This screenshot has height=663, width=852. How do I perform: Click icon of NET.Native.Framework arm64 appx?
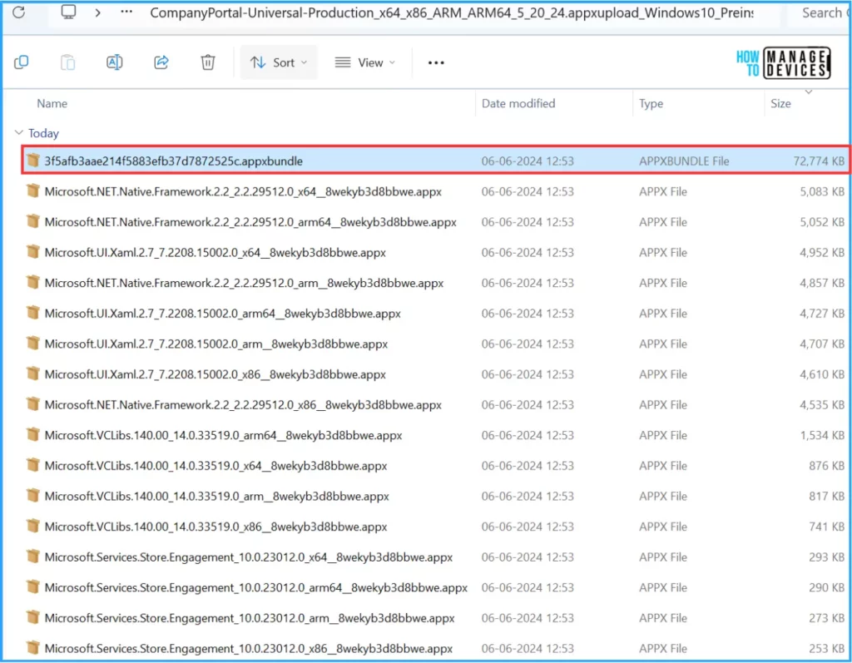(33, 221)
